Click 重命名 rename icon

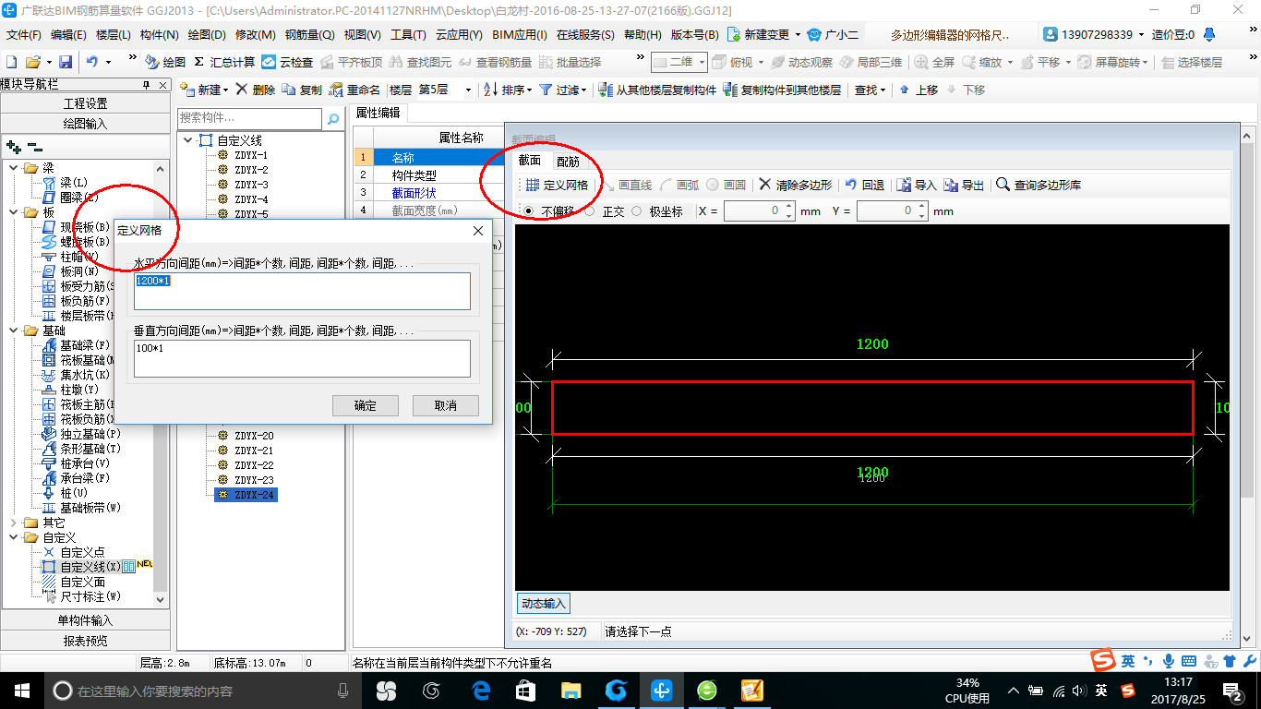click(x=354, y=90)
